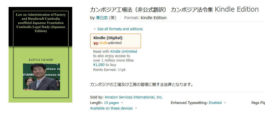Click the Format: Kindle Edition text
The height and width of the screenshot is (130, 265).
[145, 18]
